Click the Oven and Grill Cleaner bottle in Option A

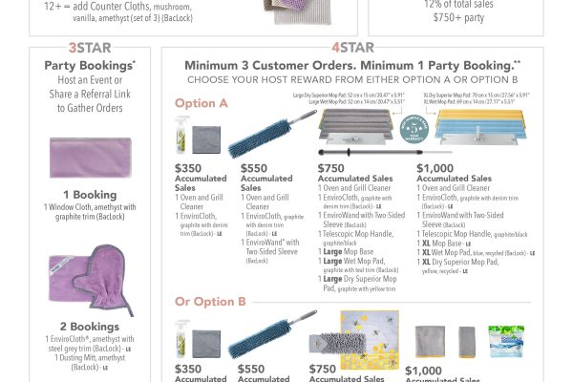pos(181,135)
